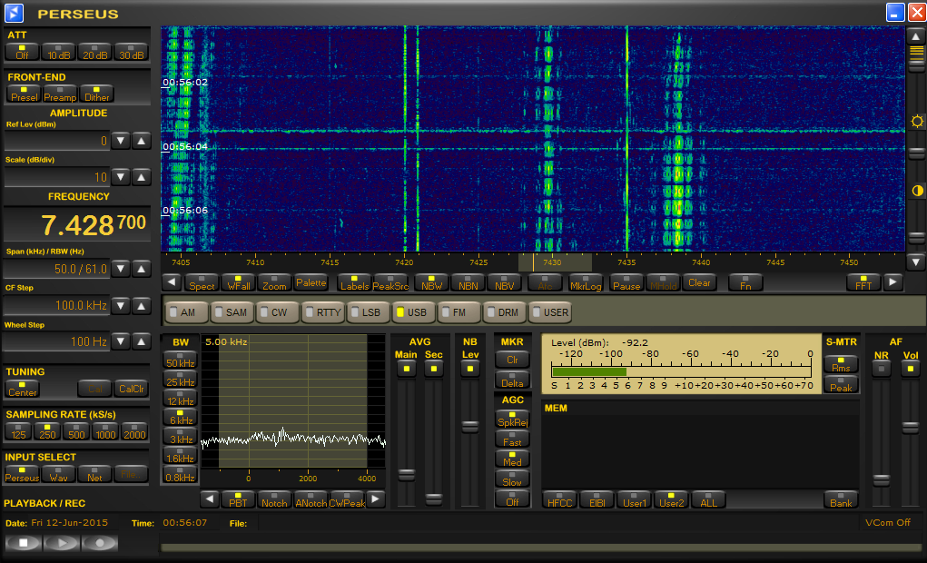Decrease Span/RBW with down arrow
This screenshot has width=927, height=563.
click(x=121, y=269)
